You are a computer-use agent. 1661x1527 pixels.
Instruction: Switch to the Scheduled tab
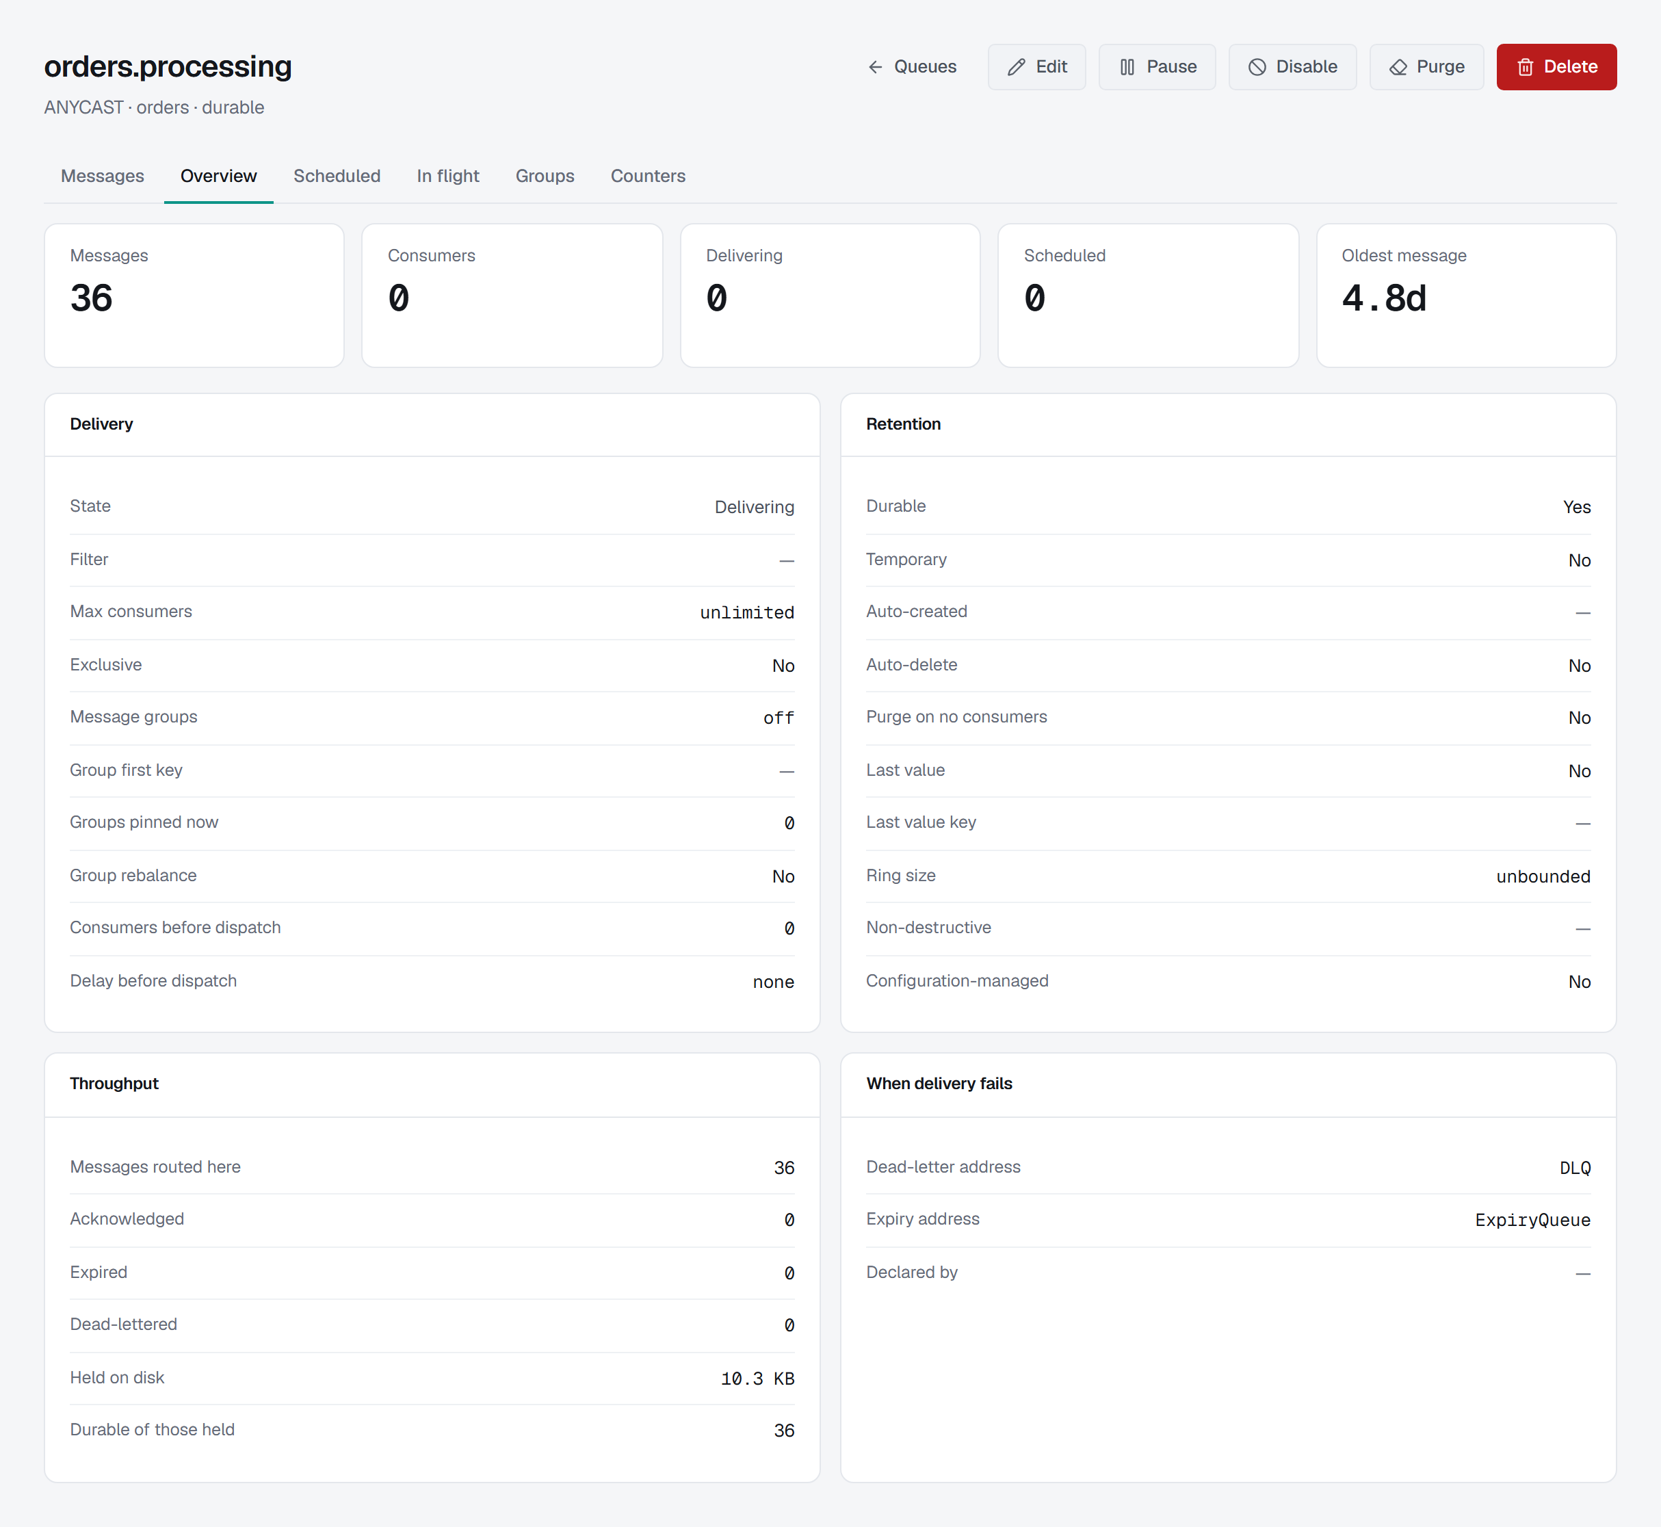(337, 176)
